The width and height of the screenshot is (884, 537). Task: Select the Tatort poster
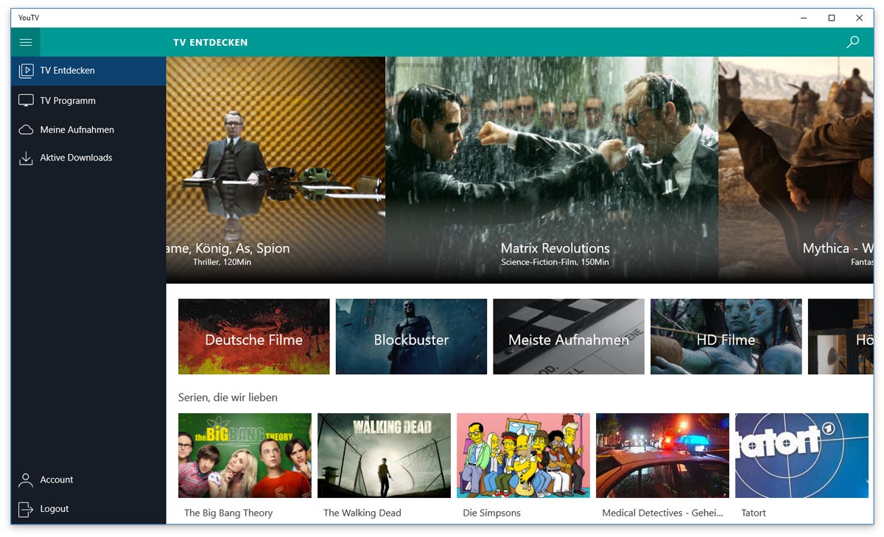(x=801, y=455)
